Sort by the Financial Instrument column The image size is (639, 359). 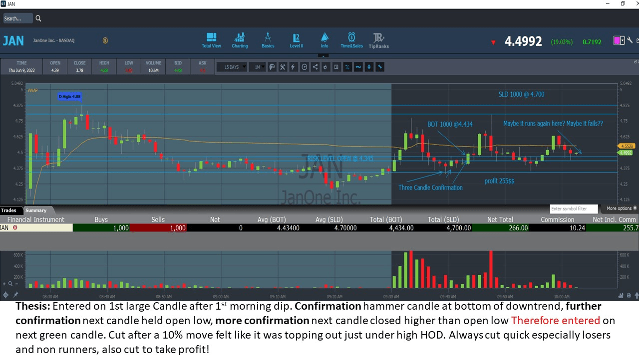coord(36,219)
